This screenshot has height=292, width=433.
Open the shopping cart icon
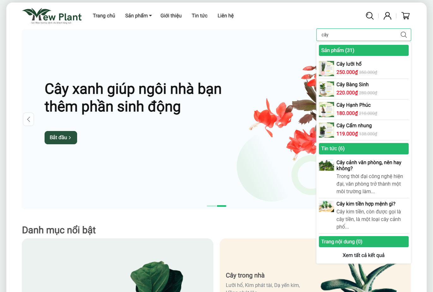(406, 16)
